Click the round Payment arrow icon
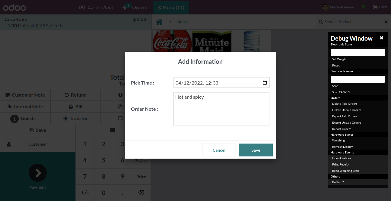391x201 pixels. [x=38, y=173]
